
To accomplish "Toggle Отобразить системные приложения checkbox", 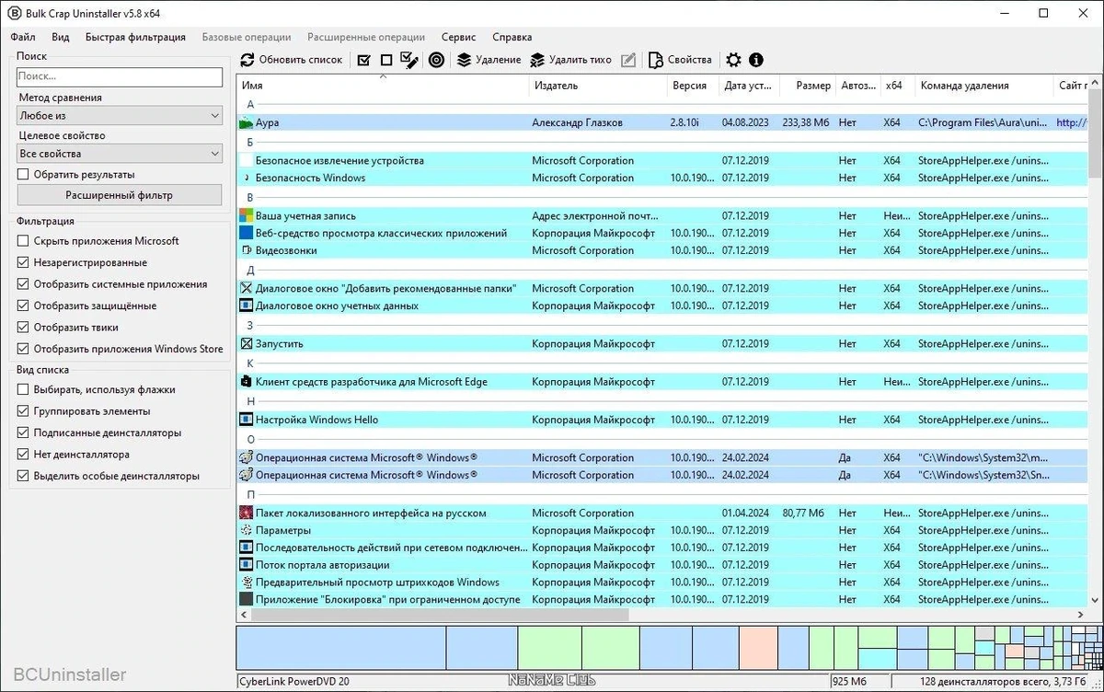I will tap(23, 284).
